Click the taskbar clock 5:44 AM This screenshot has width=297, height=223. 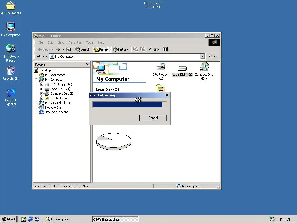coord(286,220)
